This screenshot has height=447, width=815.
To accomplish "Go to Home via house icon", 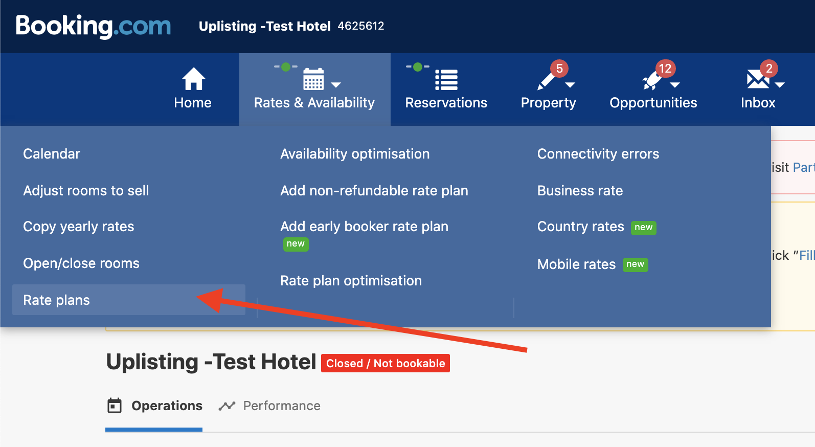I will pos(193,79).
